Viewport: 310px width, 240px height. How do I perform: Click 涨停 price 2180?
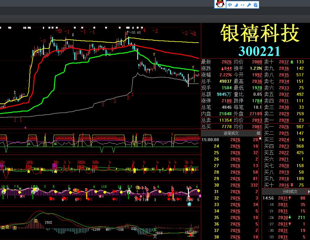(227, 101)
